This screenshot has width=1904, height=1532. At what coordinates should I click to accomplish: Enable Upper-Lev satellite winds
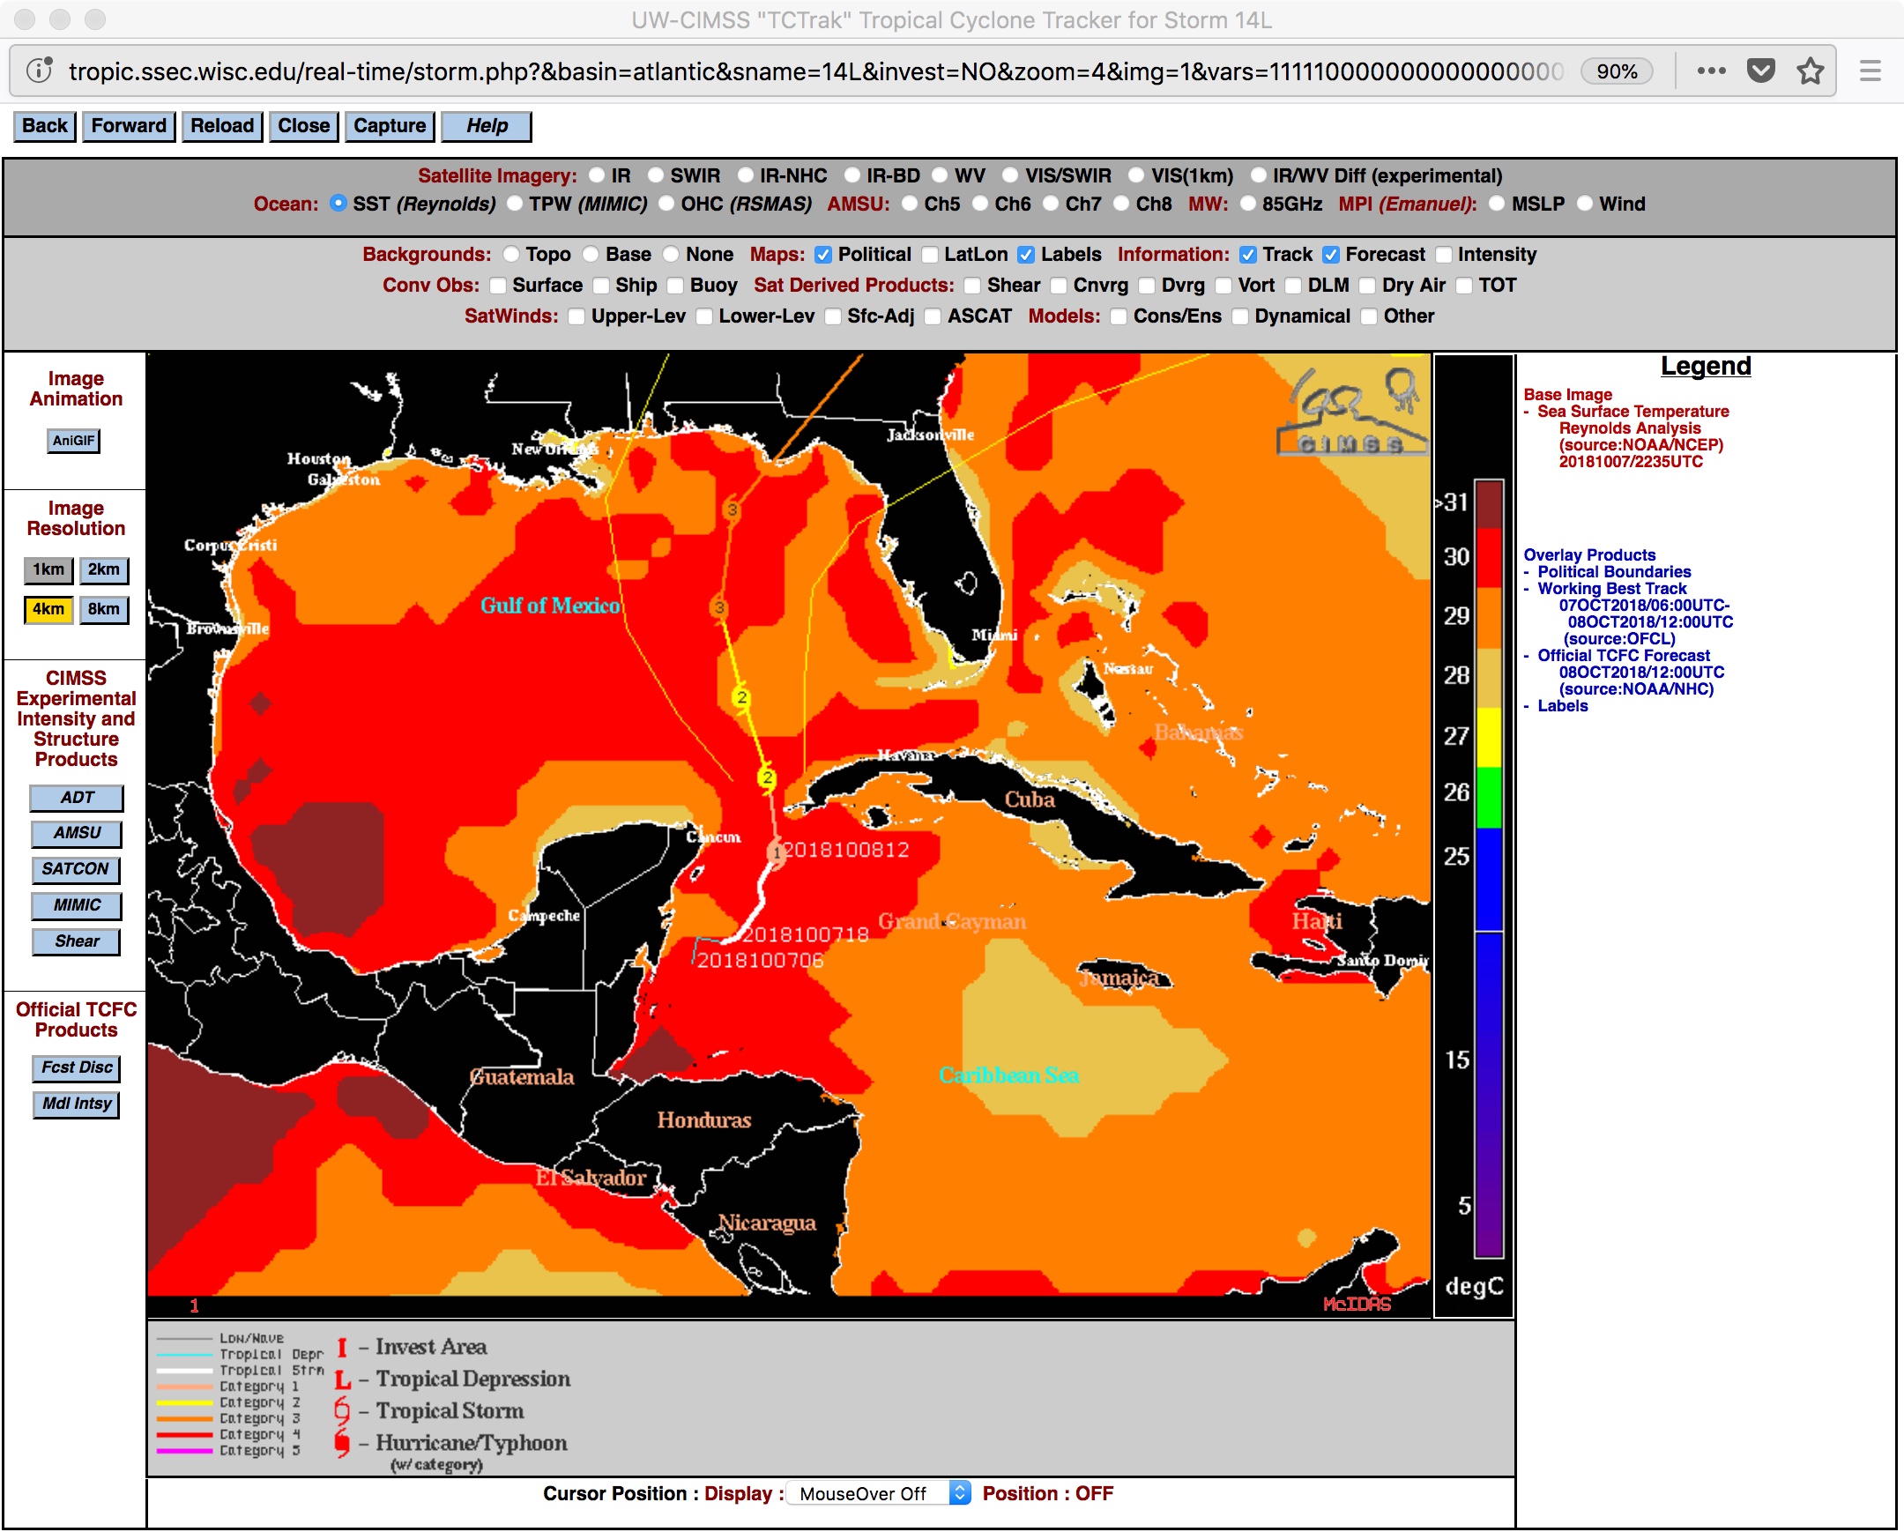pos(576,317)
